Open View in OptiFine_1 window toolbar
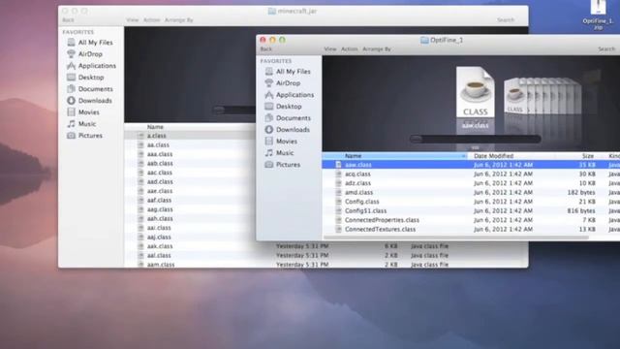The image size is (620, 349). point(330,49)
